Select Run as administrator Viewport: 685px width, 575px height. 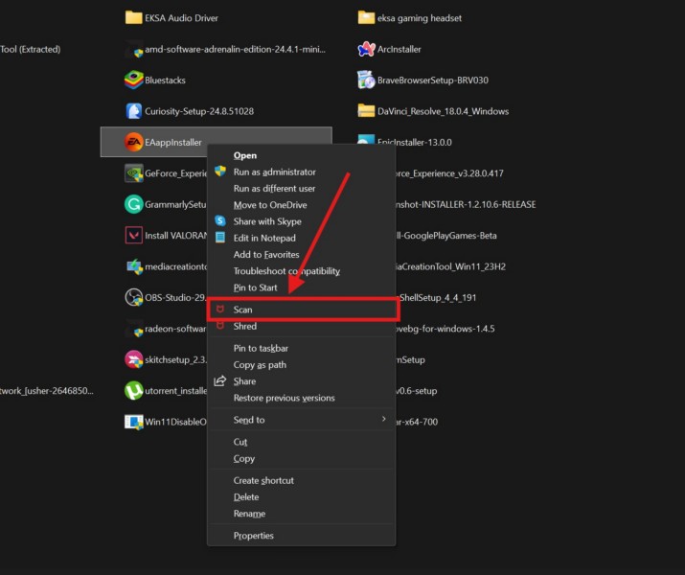point(274,172)
